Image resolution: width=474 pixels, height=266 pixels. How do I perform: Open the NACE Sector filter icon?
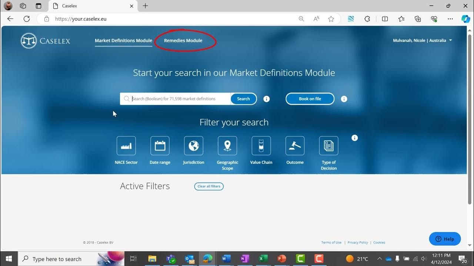coord(126,146)
